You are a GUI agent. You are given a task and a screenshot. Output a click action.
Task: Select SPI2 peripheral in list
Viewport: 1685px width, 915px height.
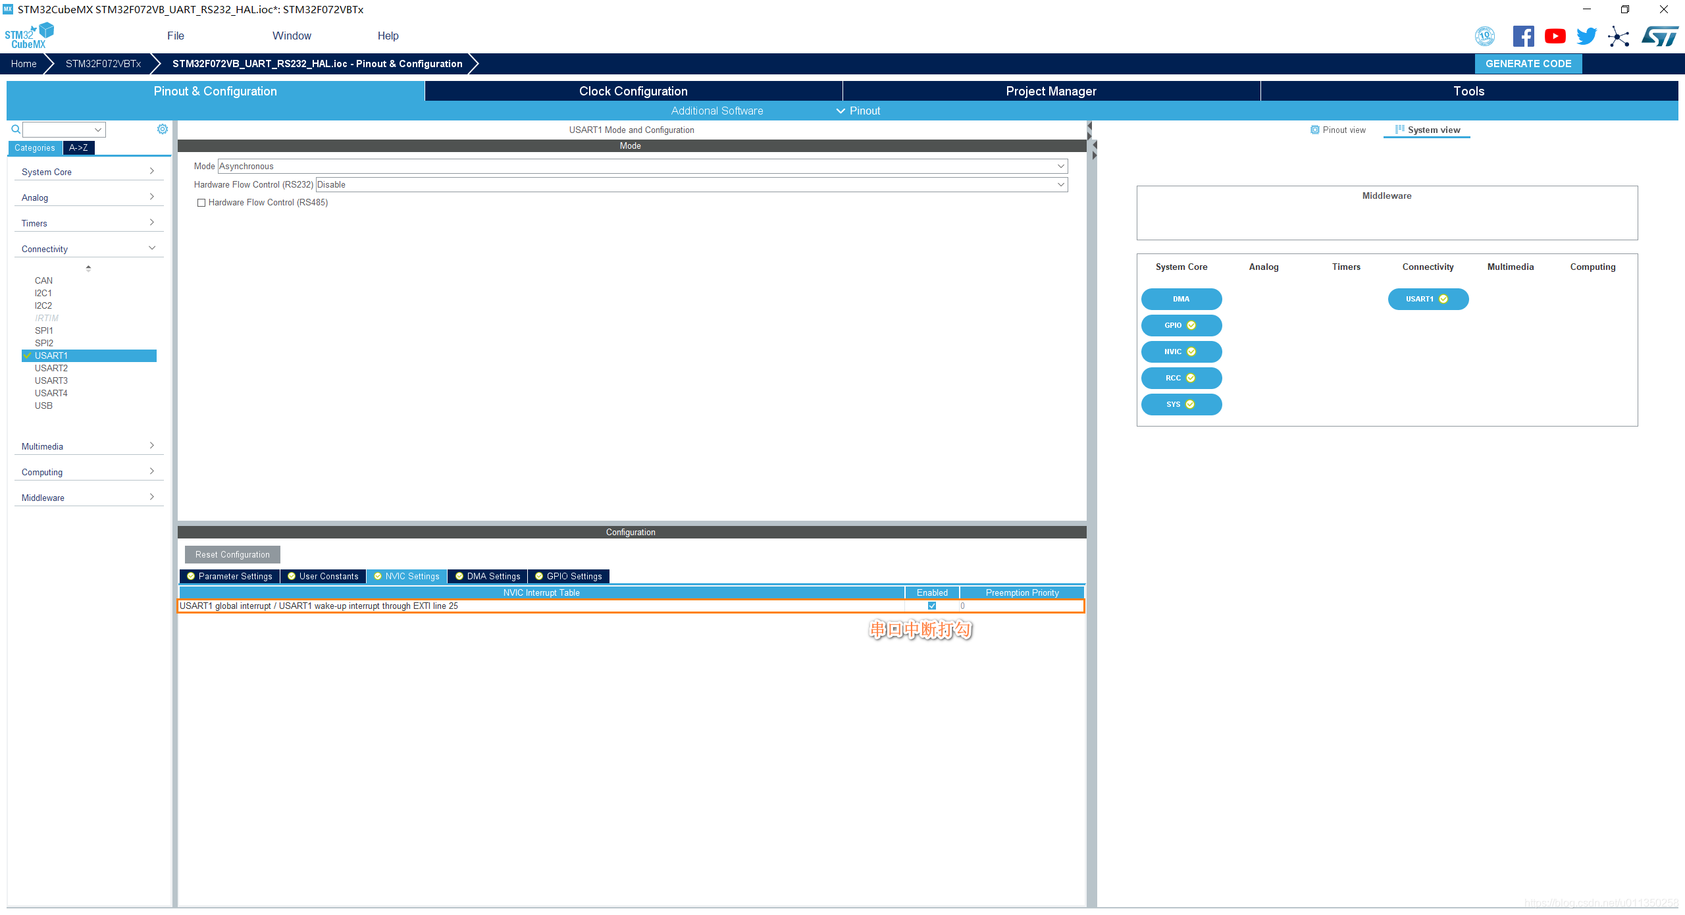tap(43, 343)
